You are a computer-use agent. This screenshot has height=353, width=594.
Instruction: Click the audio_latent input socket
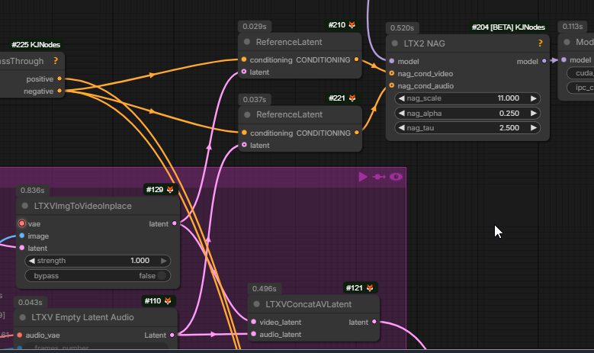[x=254, y=334]
